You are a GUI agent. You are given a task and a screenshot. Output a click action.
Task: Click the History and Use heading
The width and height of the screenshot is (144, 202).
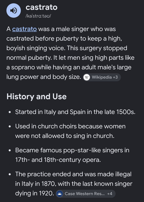(36, 96)
